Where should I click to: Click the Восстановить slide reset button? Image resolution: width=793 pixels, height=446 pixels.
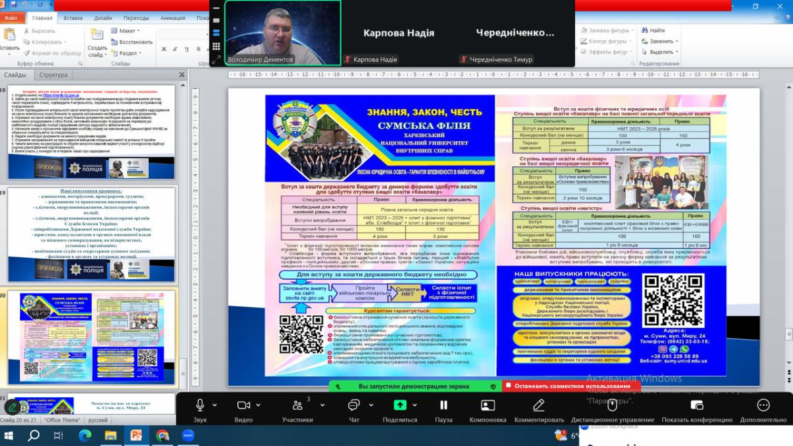tap(131, 42)
